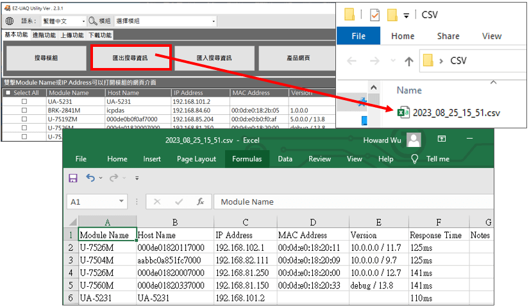Click cell containing debug / 13.8 in Excel

point(378,286)
